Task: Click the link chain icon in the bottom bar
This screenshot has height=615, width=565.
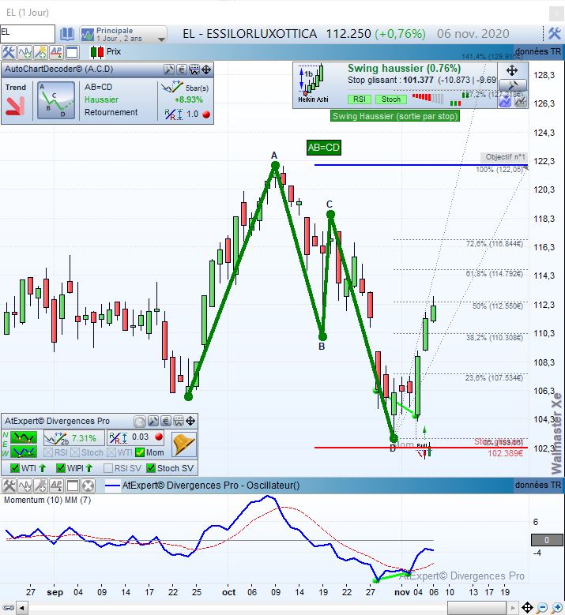Action: pos(8,608)
